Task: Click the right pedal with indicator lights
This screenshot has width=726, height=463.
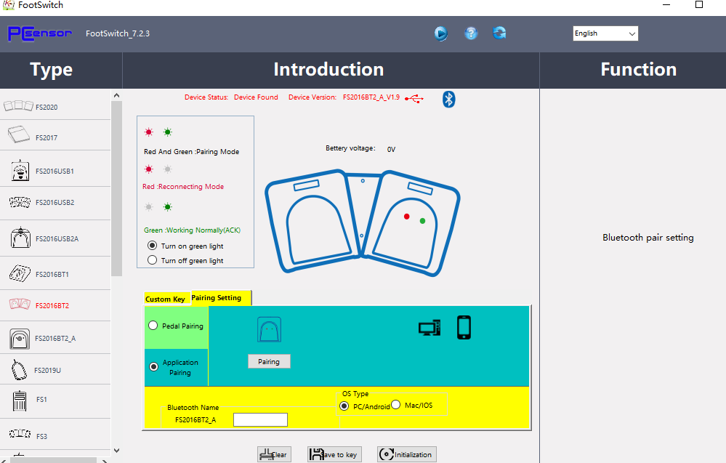Action: [410, 224]
